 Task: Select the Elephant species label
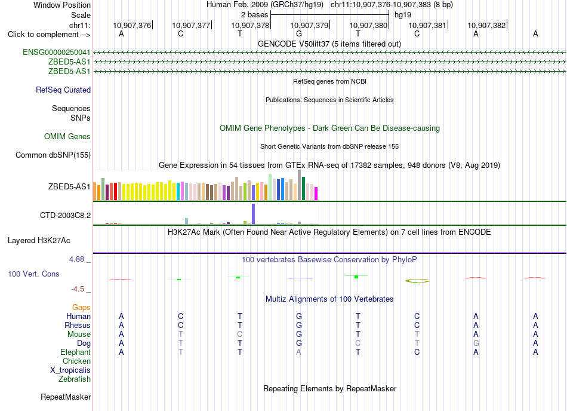pos(76,352)
